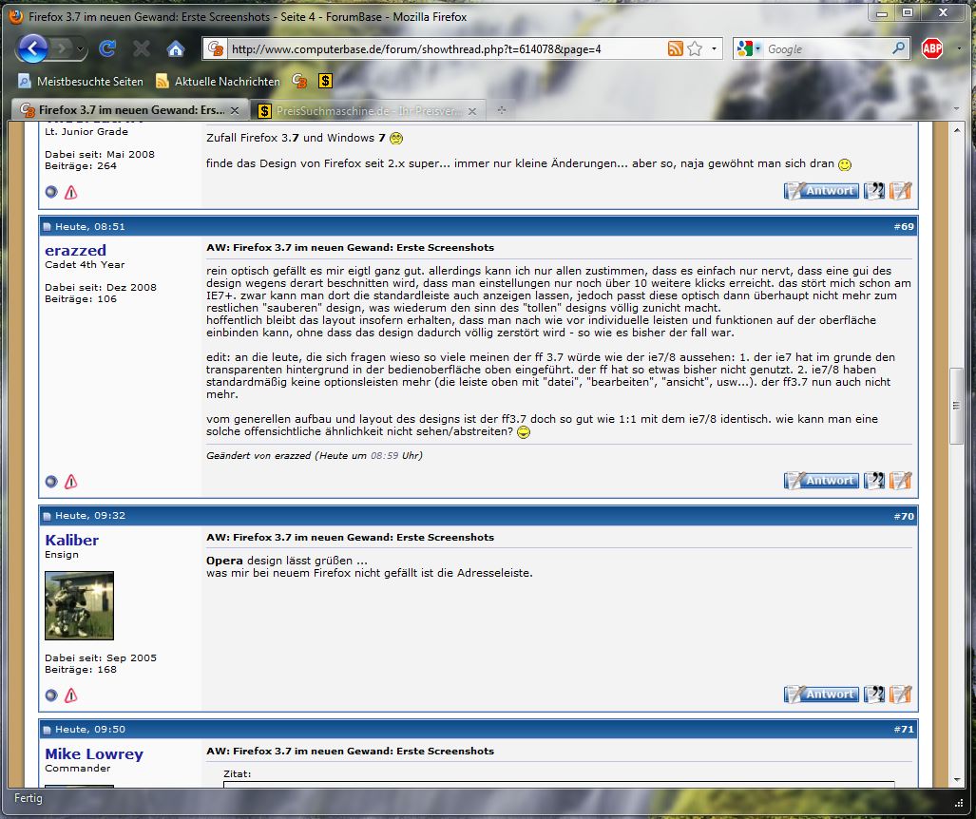Reload the page with the refresh icon
Image resolution: width=976 pixels, height=819 pixels.
pos(107,48)
